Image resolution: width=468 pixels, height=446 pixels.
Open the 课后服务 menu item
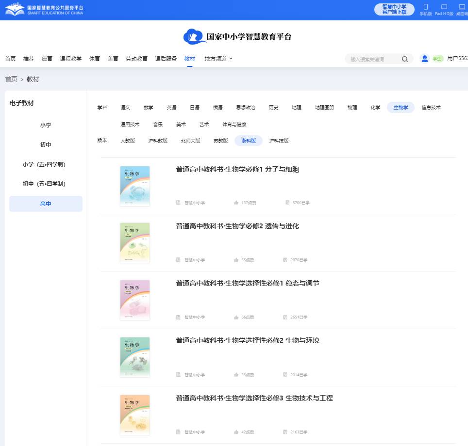pyautogui.click(x=166, y=58)
